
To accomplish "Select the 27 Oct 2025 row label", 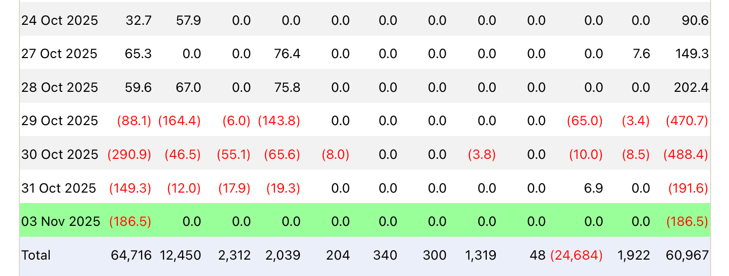I will tap(60, 54).
